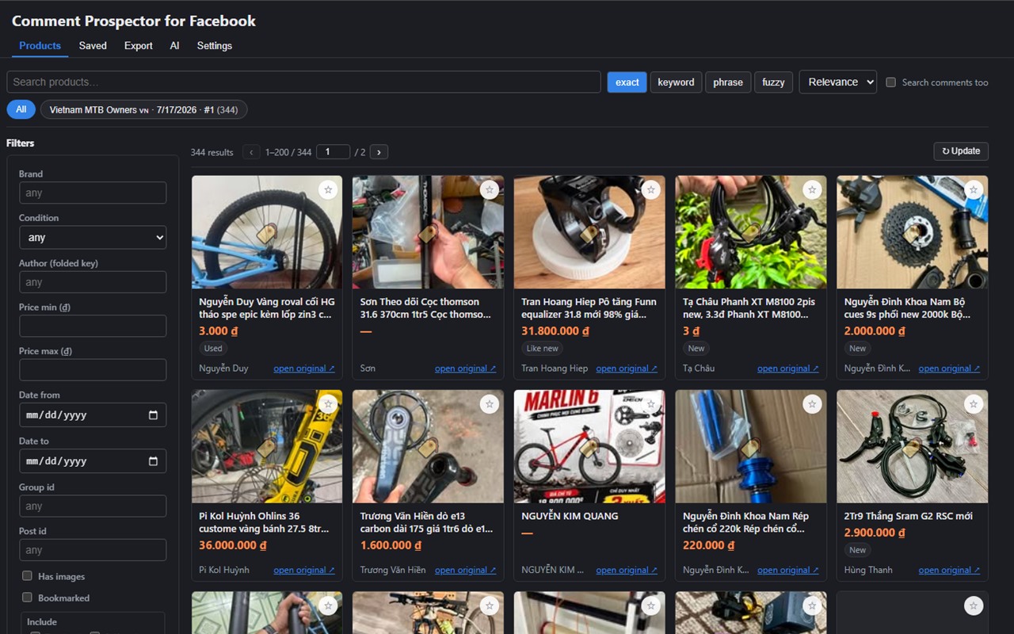The width and height of the screenshot is (1014, 634).
Task: Select the fuzzy search mode
Action: tap(773, 82)
